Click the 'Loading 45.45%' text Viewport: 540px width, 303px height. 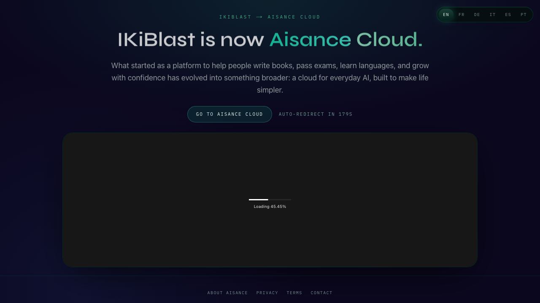click(x=270, y=207)
